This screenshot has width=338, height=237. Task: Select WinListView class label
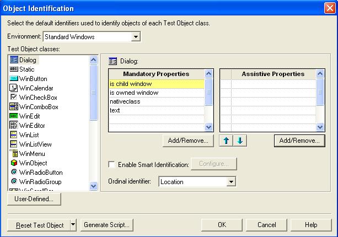tap(35, 144)
